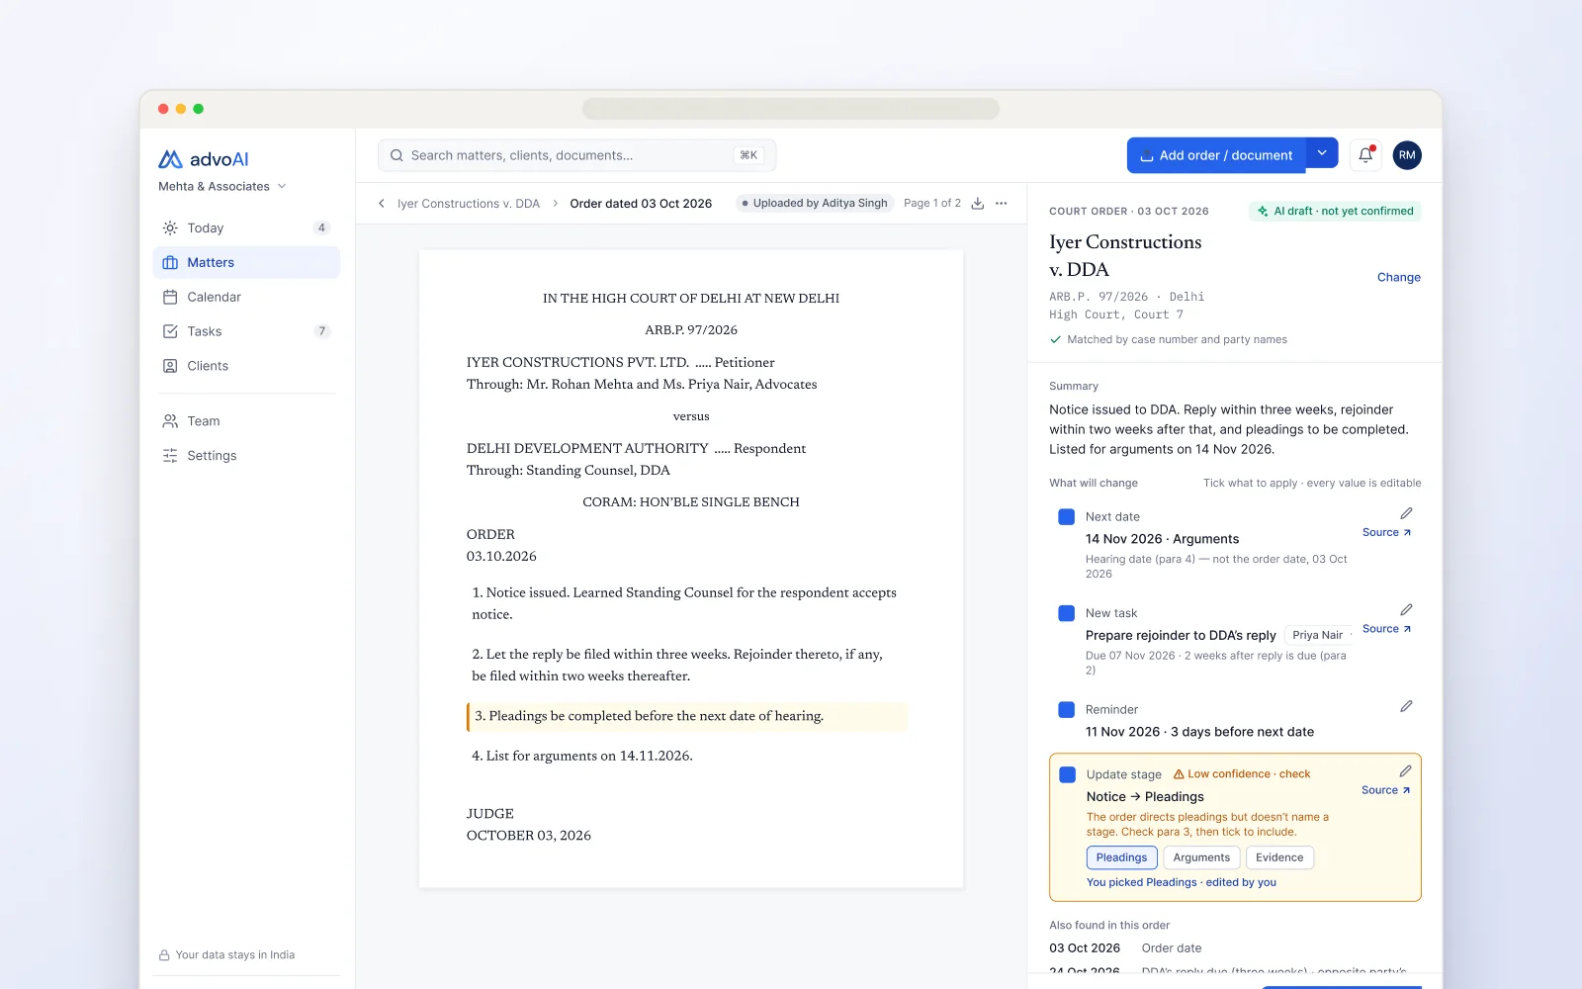
Task: Click highlighted paragraph 3 Pleadings line
Action: point(687,717)
